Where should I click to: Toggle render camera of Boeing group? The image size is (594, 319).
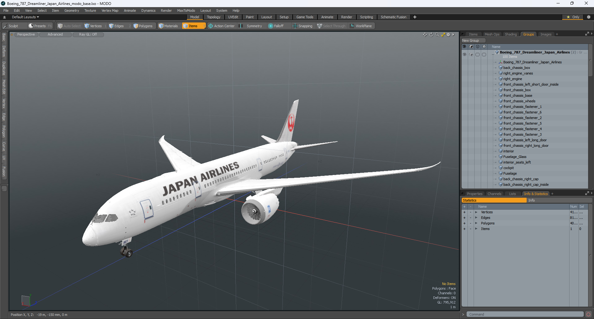pos(471,54)
